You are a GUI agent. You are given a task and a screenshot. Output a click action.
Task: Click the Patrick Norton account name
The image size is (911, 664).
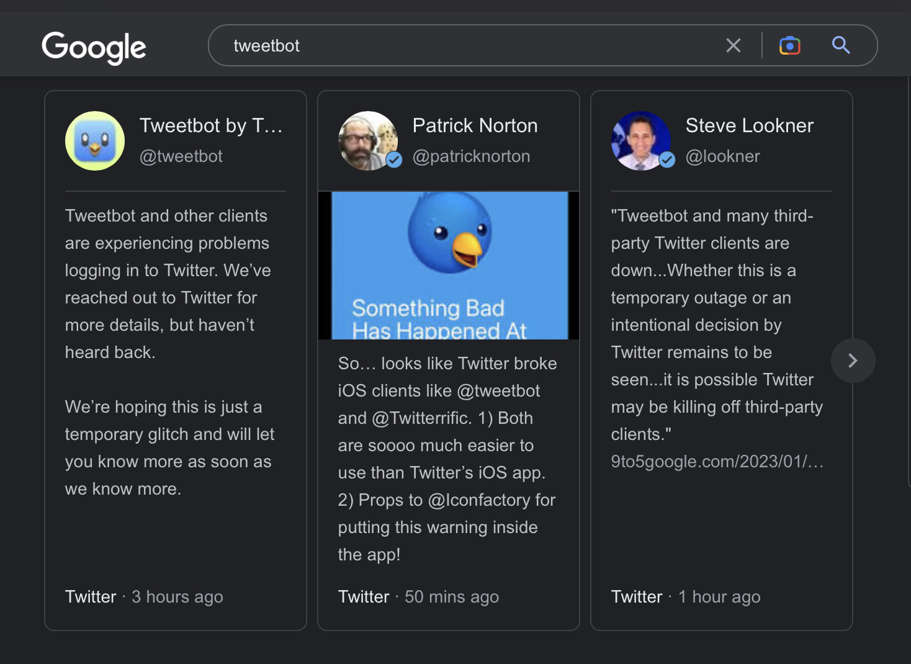[x=475, y=125]
